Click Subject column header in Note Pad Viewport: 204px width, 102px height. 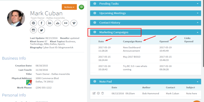point(190,87)
